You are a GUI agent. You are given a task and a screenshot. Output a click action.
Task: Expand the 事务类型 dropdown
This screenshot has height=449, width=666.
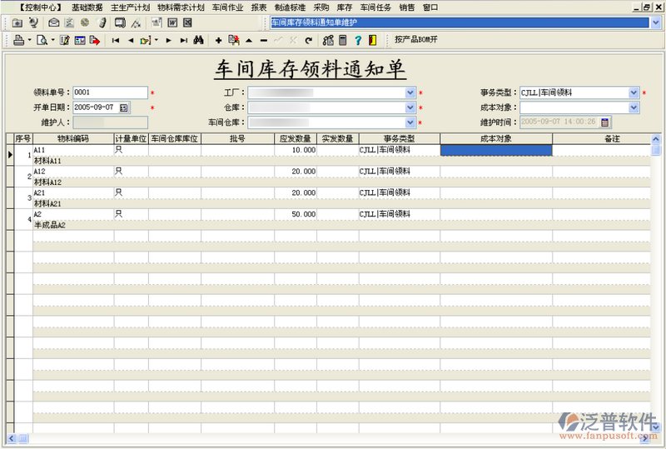coord(634,93)
